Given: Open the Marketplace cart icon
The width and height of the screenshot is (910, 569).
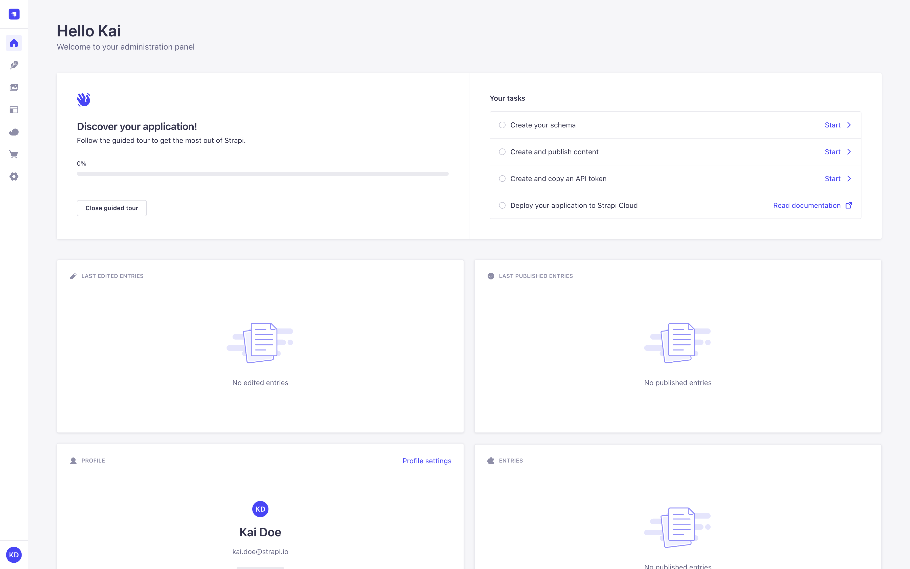Looking at the screenshot, I should tap(14, 154).
